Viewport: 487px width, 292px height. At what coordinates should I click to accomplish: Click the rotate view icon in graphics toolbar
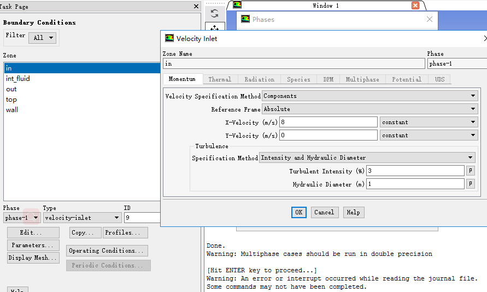(214, 14)
